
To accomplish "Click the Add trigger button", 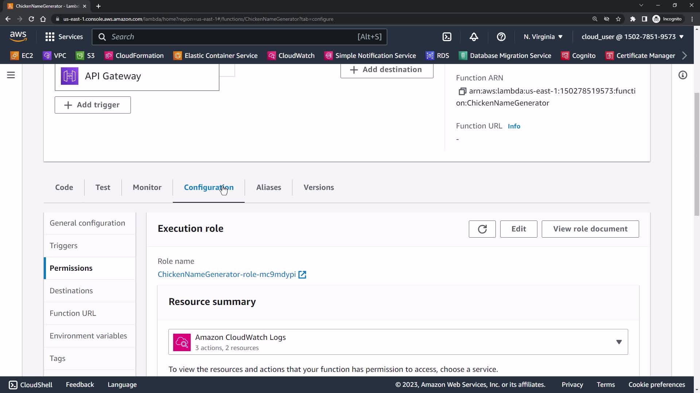I will coord(93,105).
